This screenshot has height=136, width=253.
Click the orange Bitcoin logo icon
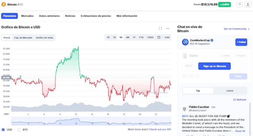pos(3,4)
